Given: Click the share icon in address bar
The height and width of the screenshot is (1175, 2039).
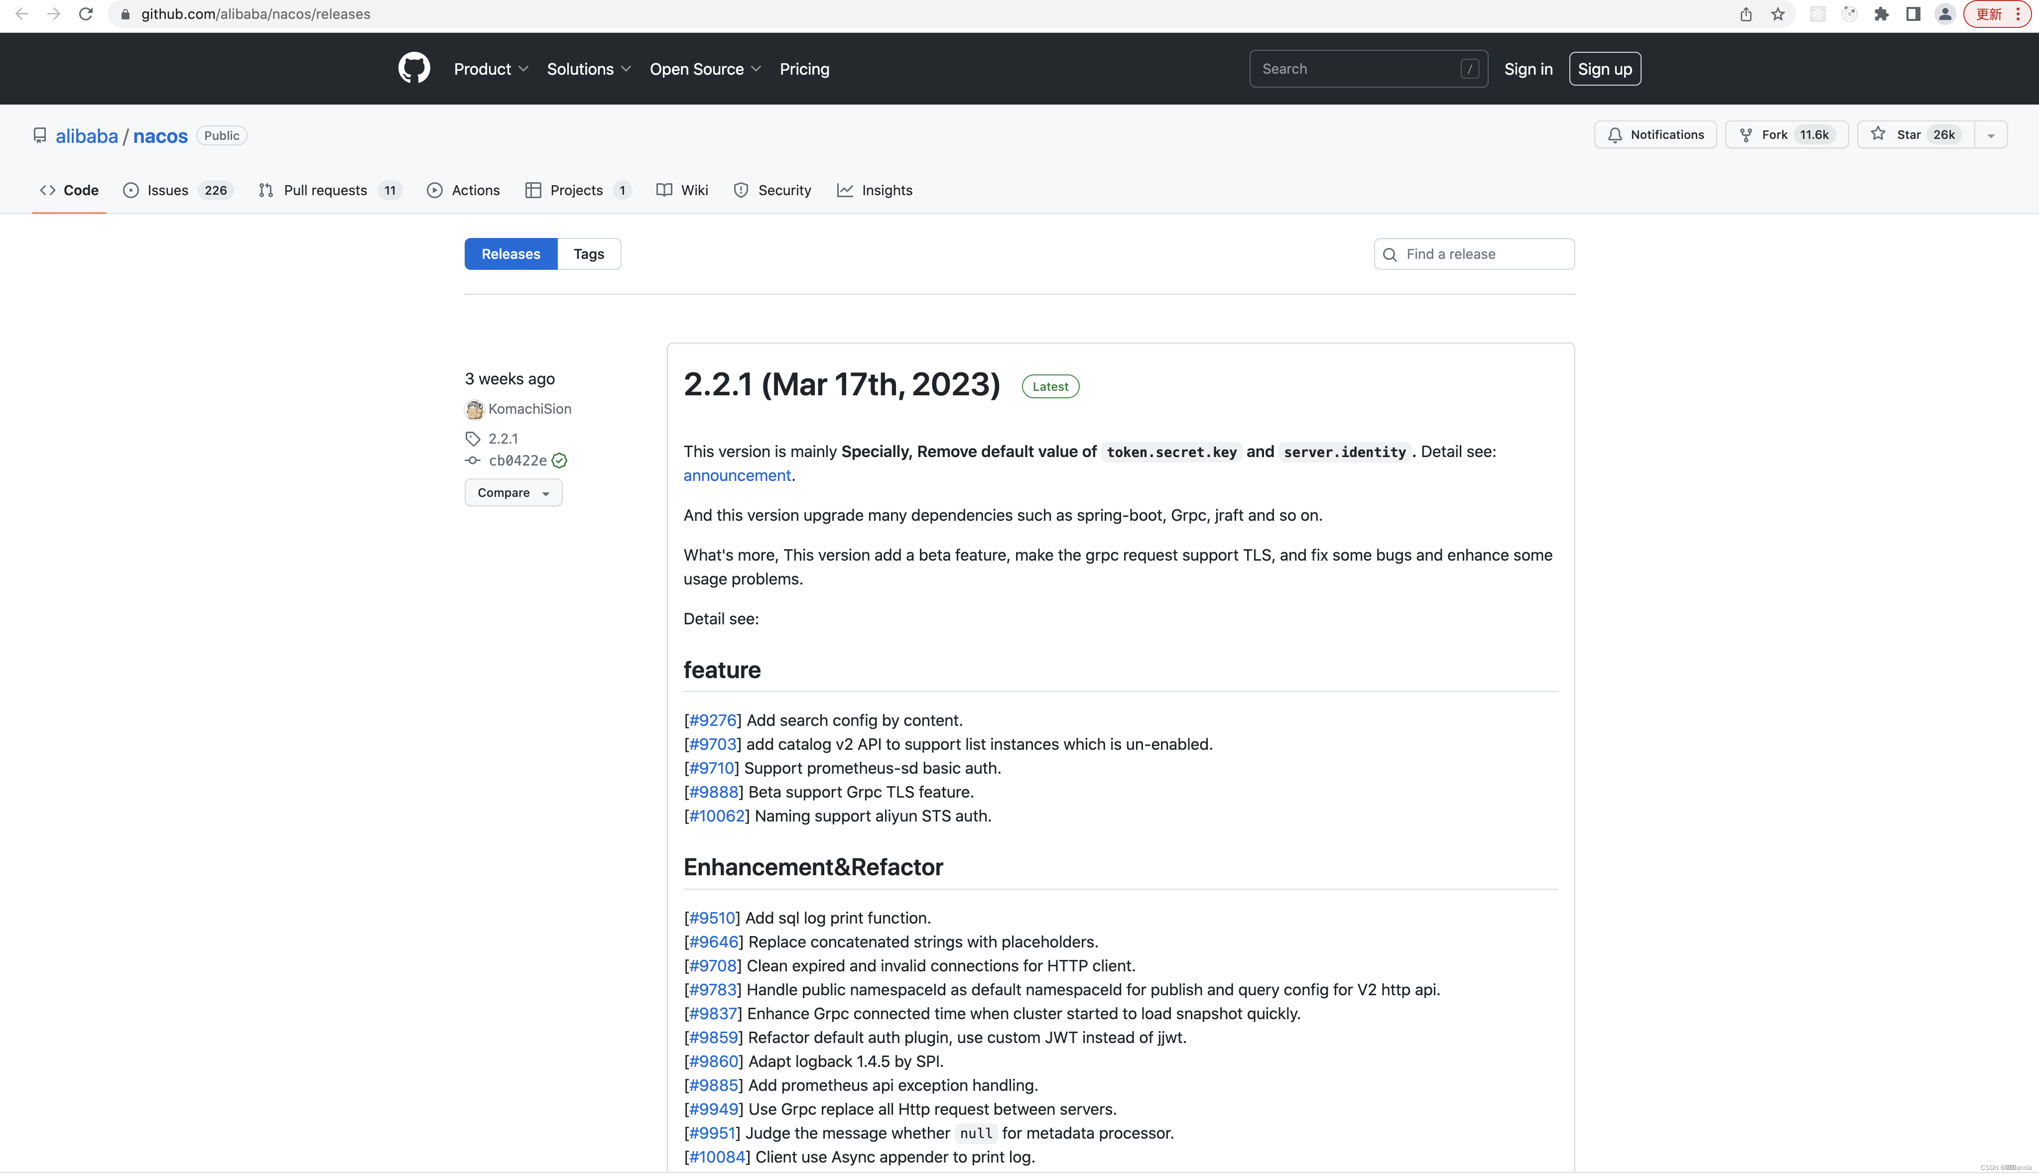Looking at the screenshot, I should click(x=1746, y=14).
